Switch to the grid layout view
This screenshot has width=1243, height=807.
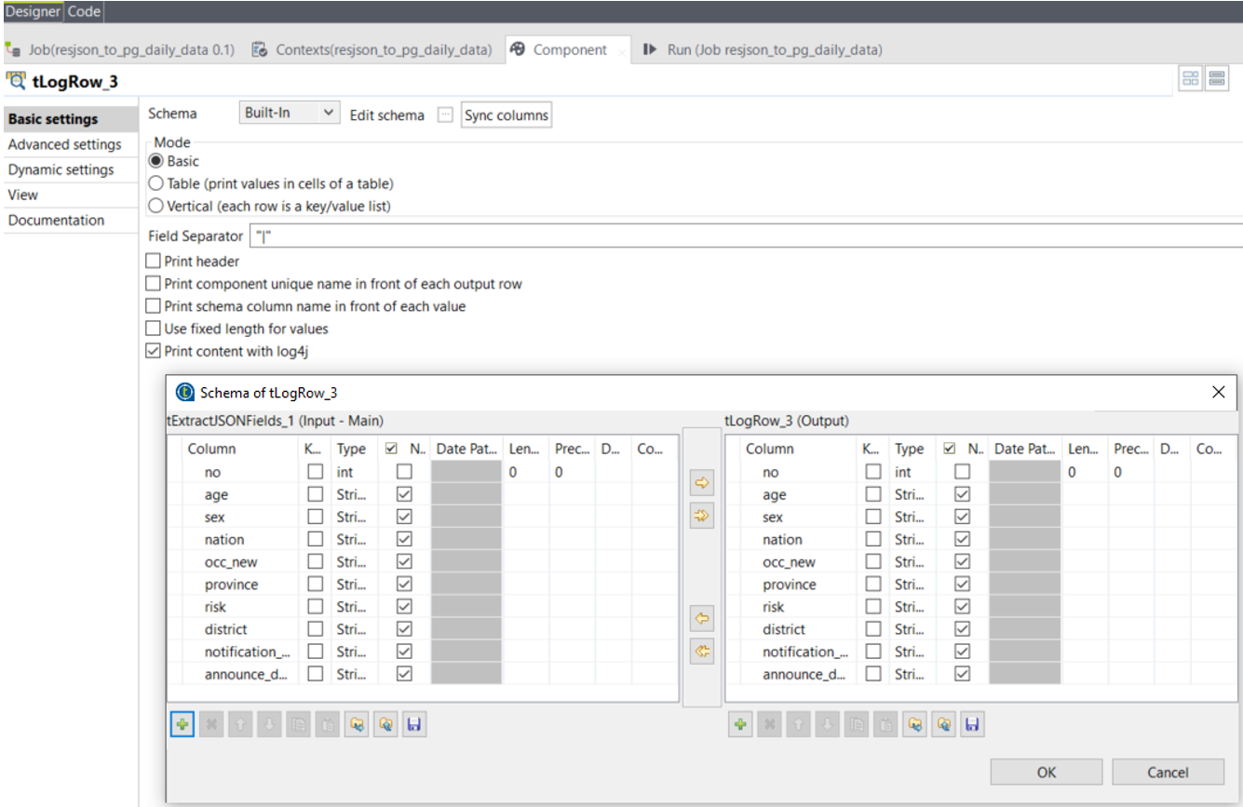coord(1190,77)
